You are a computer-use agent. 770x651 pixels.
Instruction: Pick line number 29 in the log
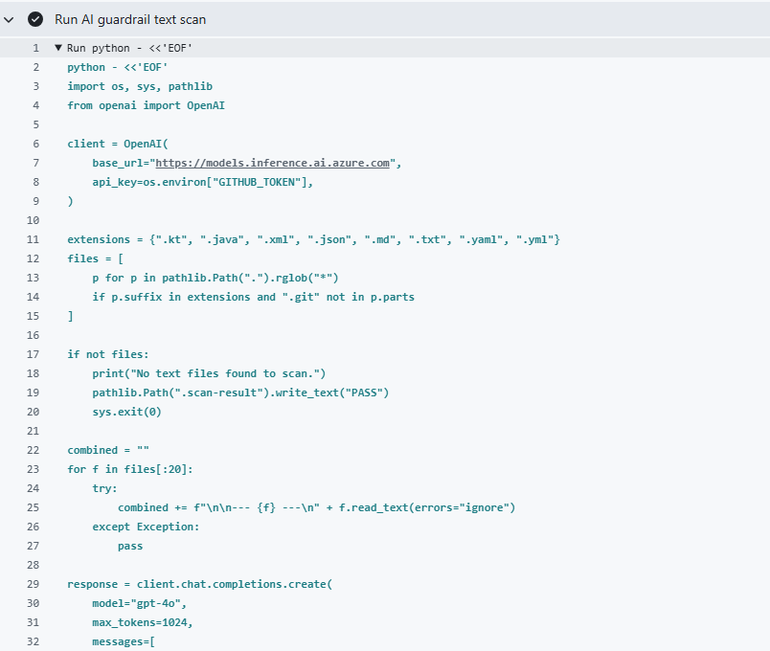pos(34,584)
